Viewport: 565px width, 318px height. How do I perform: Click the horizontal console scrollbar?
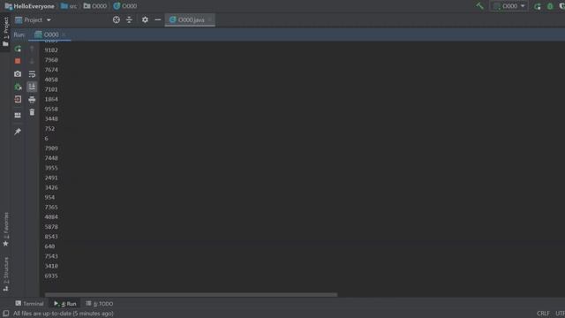coord(191,294)
